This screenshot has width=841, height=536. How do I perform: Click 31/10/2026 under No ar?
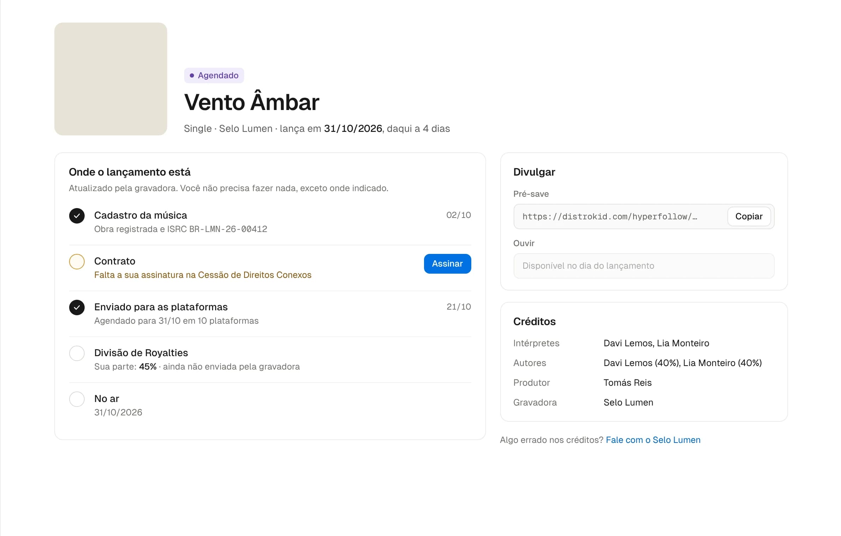118,412
